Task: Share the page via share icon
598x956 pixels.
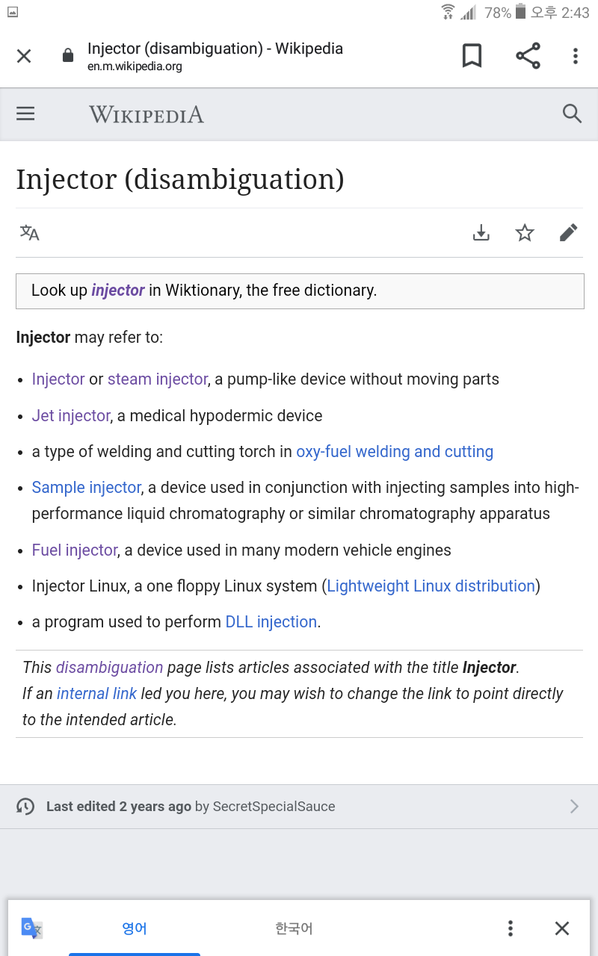Action: 528,55
